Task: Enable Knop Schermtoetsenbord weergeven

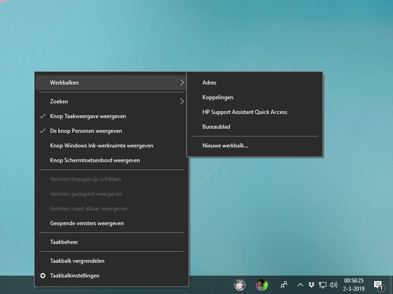Action: coord(95,160)
